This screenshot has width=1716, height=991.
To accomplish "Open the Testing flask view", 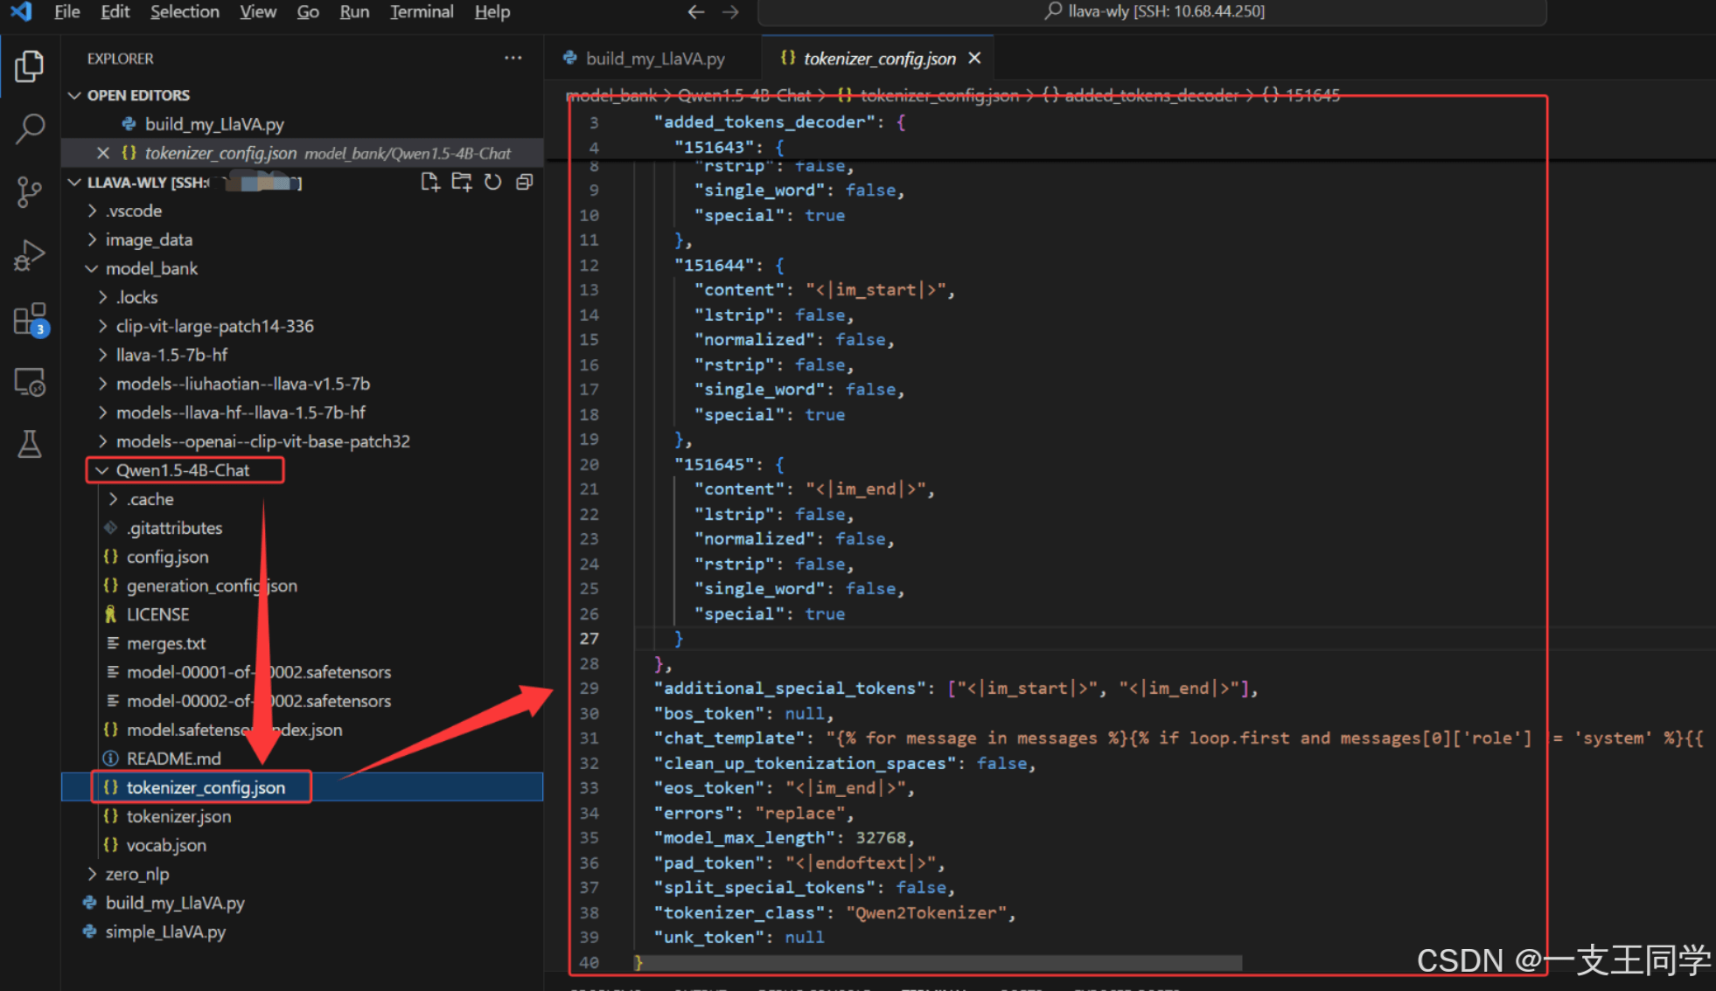I will coord(30,444).
